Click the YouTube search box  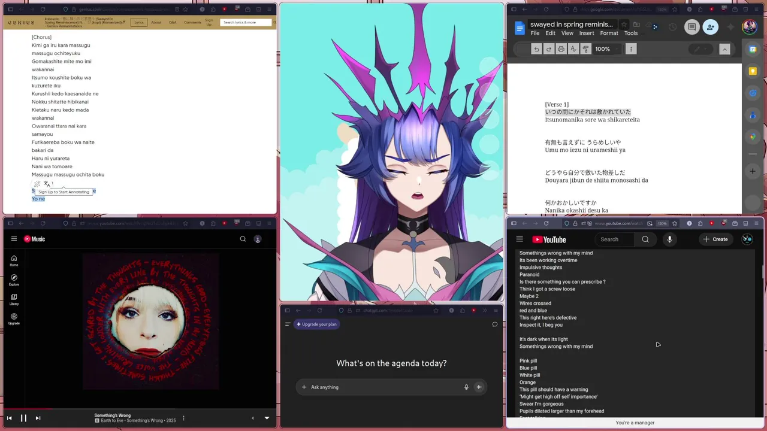(x=615, y=239)
